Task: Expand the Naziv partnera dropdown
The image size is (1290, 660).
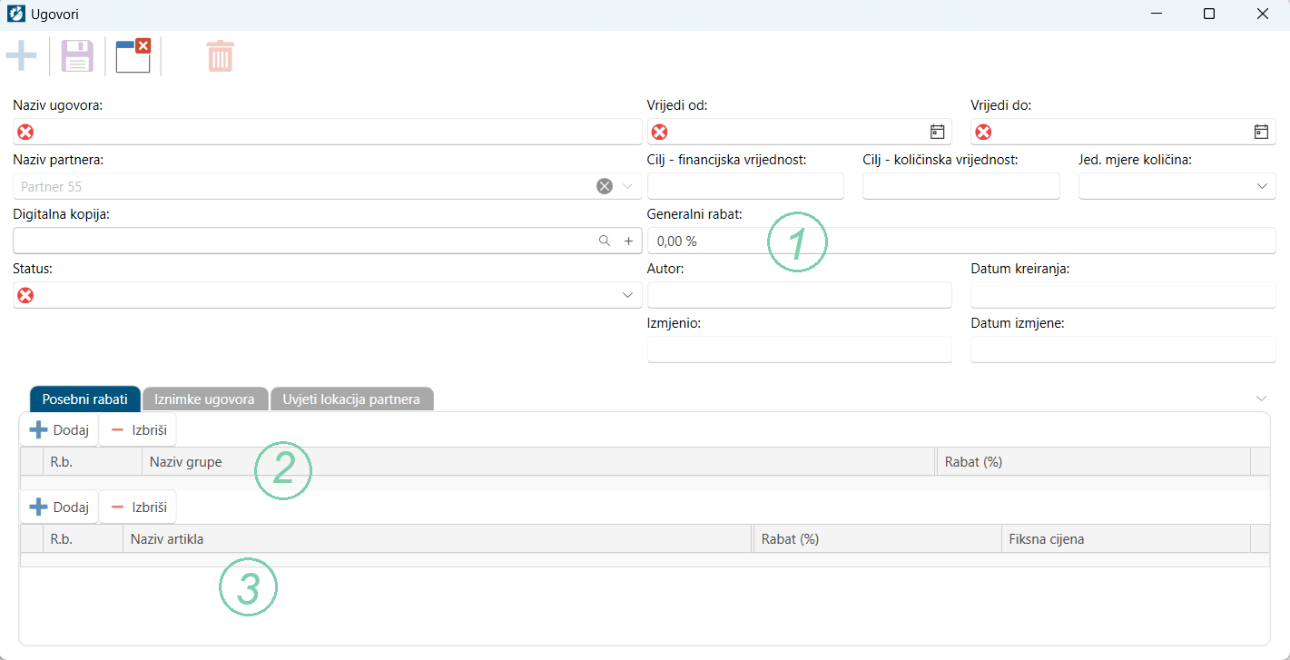Action: [x=628, y=186]
